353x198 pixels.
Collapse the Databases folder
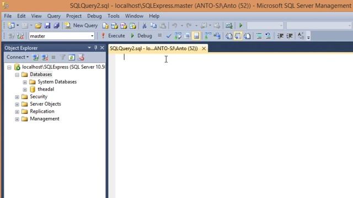17,75
